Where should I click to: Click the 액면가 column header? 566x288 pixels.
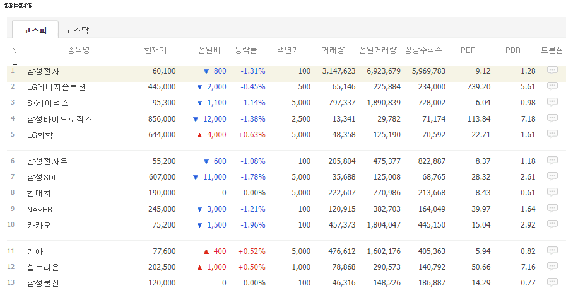[288, 50]
